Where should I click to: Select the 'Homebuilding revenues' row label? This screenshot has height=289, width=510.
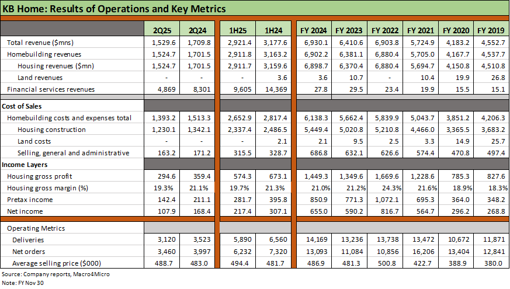44,54
